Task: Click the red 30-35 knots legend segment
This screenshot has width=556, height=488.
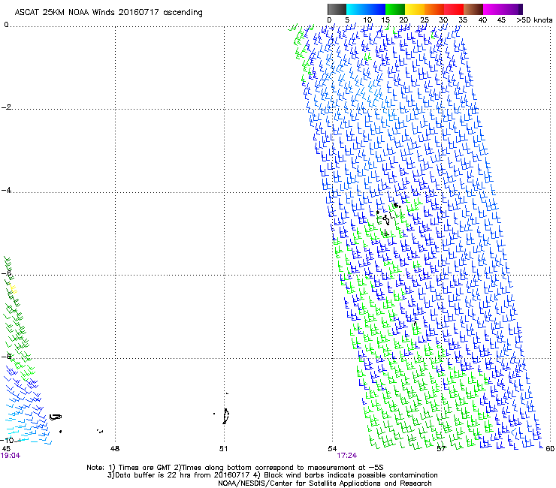Action: [454, 9]
